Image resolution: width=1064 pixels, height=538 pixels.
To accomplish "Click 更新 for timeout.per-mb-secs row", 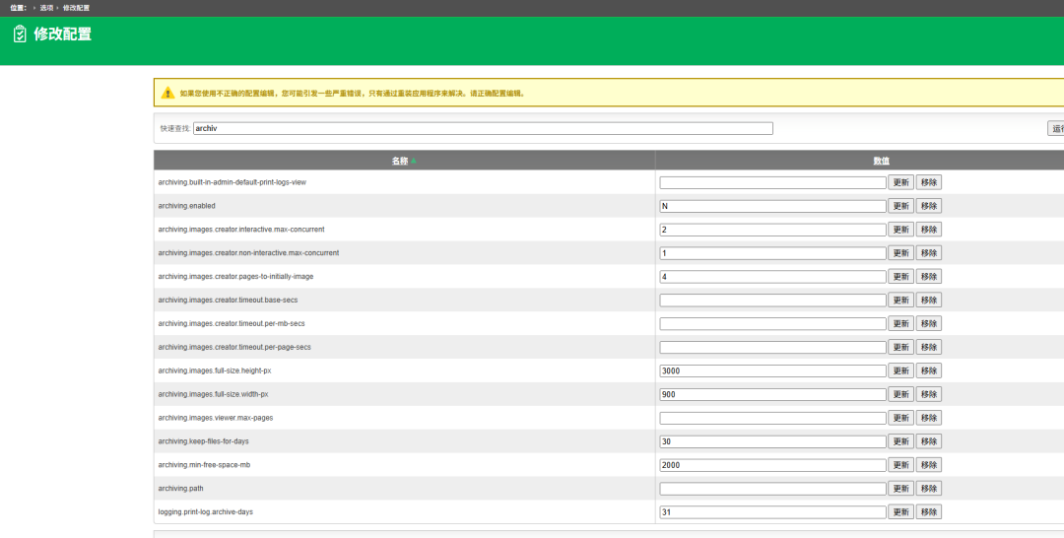I will click(900, 323).
